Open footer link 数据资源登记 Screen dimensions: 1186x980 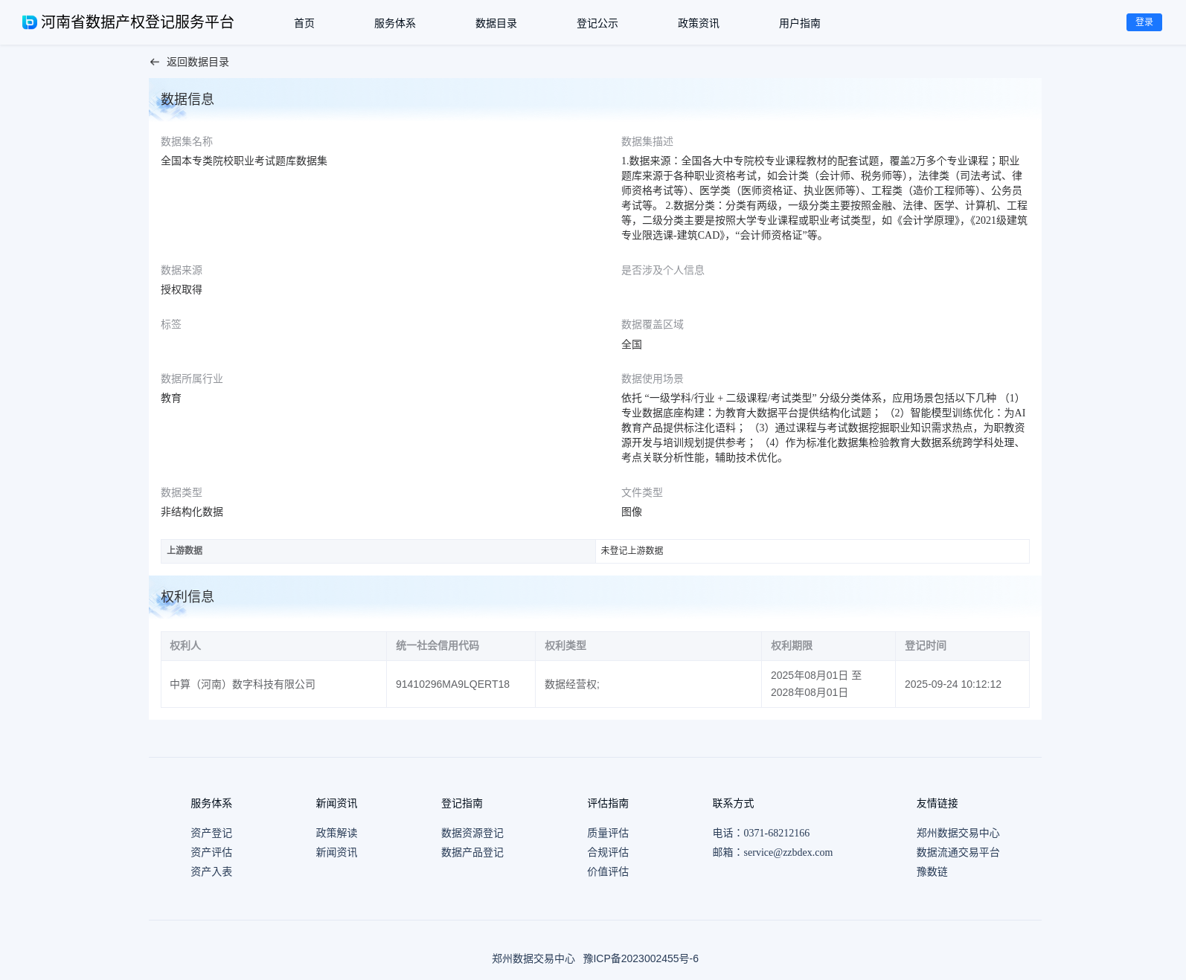click(472, 833)
